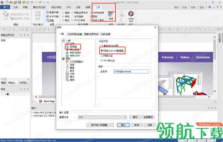Click the Redo arrow in quick access toolbar
Image resolution: width=223 pixels, height=142 pixels.
[x=40, y=2]
